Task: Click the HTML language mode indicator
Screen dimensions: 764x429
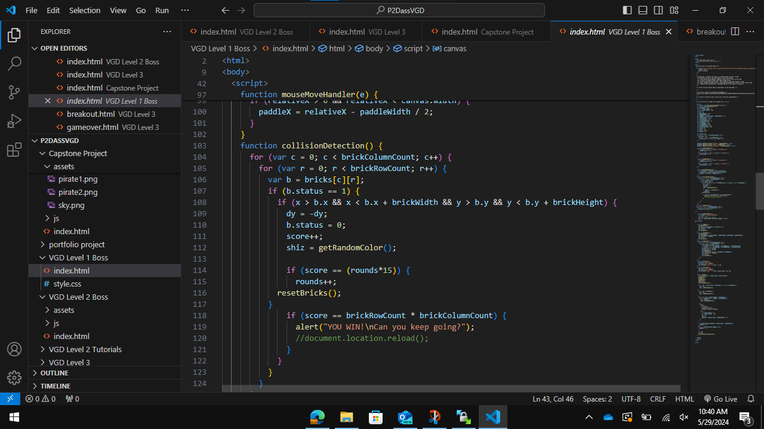Action: [684, 399]
